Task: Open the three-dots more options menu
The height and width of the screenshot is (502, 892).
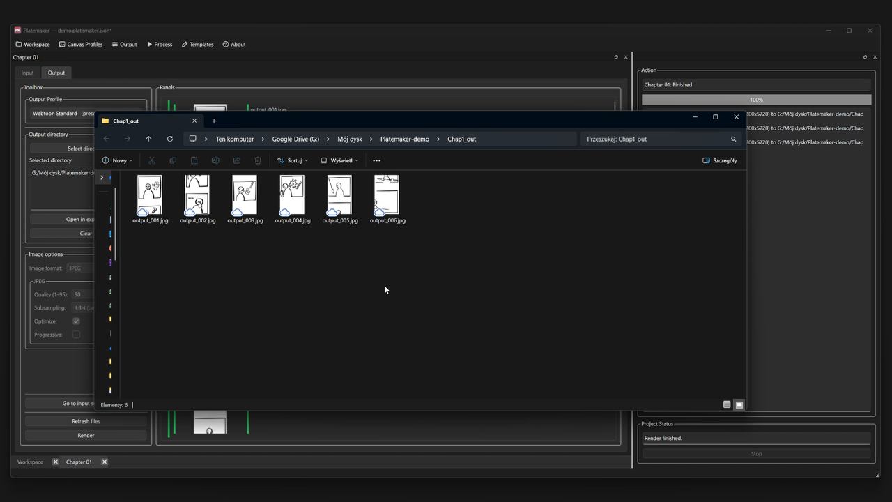Action: coord(377,160)
